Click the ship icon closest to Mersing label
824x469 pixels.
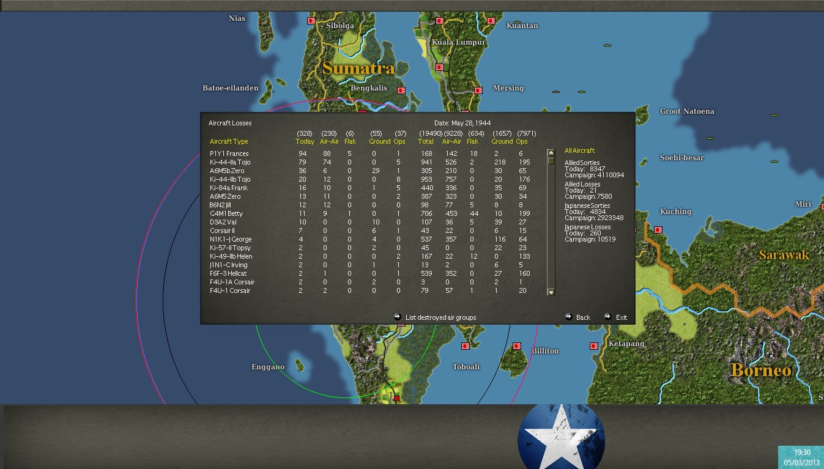(x=556, y=92)
